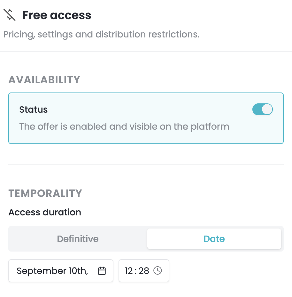Select the Definitive access duration option
292x297 pixels.
tap(78, 239)
